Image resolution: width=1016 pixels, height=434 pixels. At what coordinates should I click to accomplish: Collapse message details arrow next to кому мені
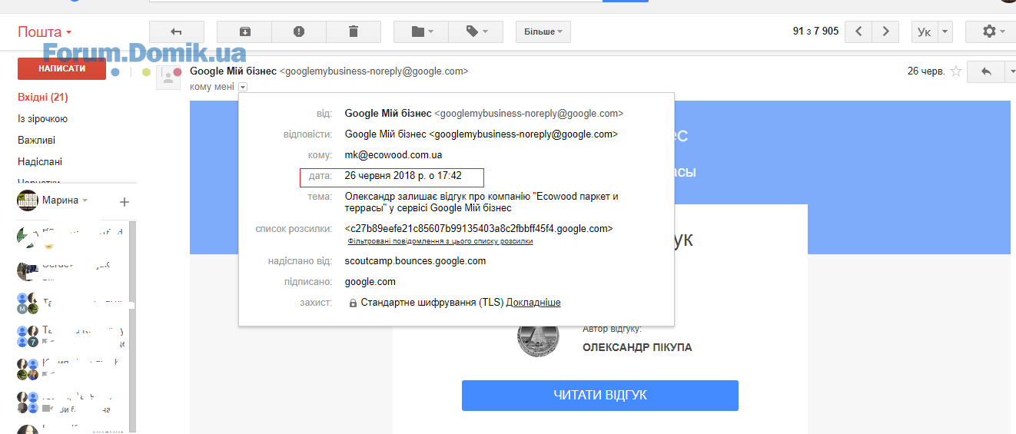pyautogui.click(x=243, y=87)
